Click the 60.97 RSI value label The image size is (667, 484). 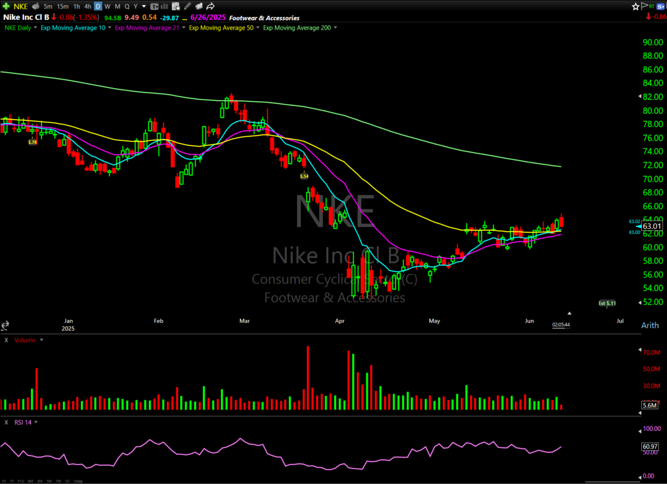coord(650,446)
